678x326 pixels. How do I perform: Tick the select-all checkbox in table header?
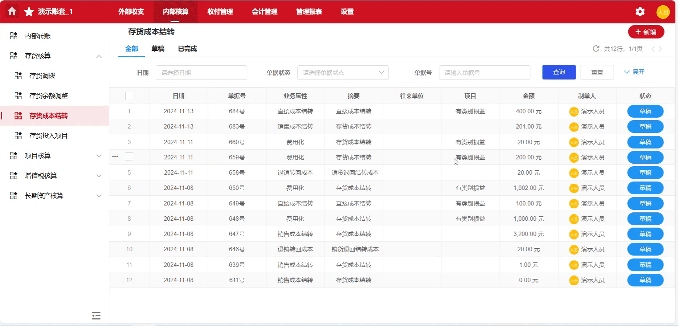coord(129,96)
